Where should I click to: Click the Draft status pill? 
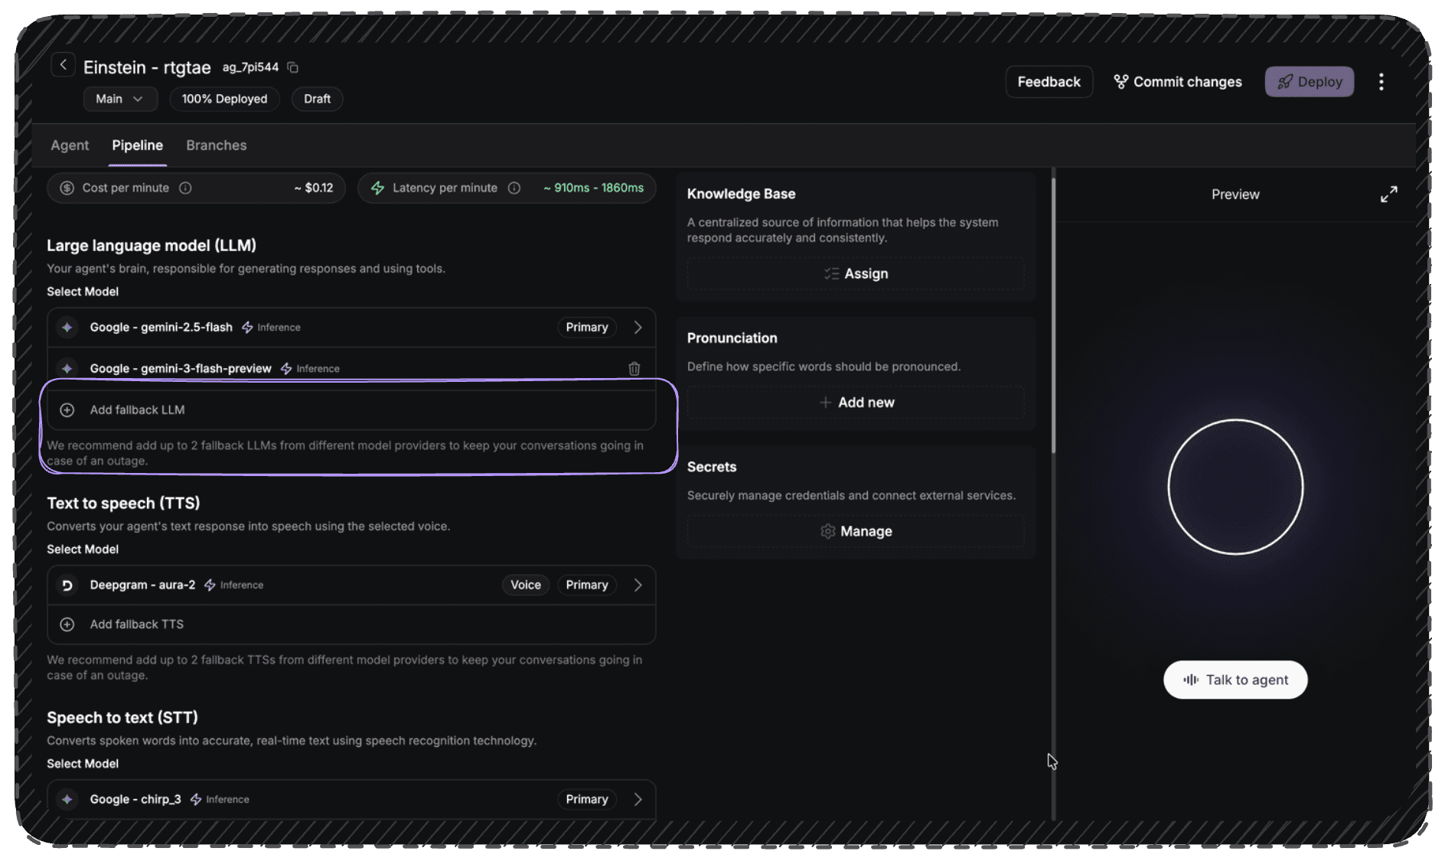tap(317, 99)
